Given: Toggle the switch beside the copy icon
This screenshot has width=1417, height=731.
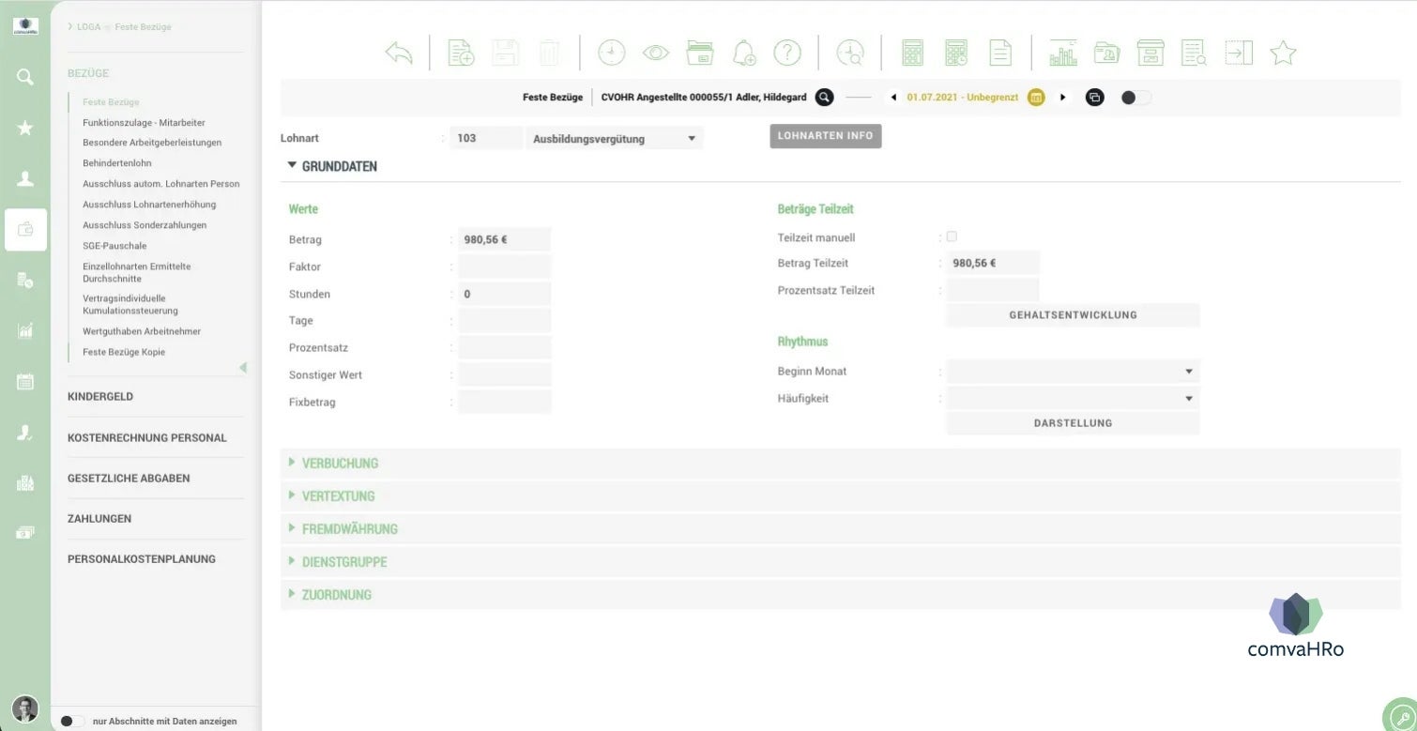Looking at the screenshot, I should pos(1135,97).
